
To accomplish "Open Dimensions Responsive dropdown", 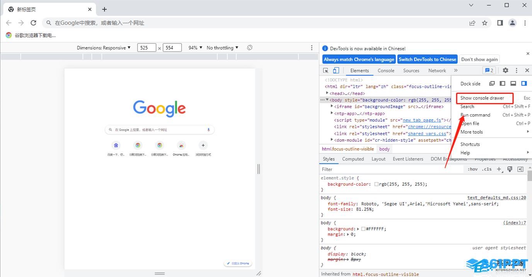I will pos(104,48).
